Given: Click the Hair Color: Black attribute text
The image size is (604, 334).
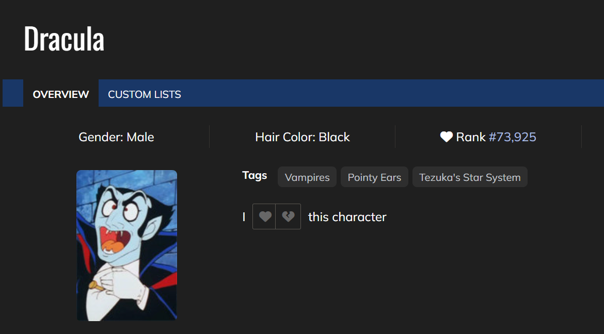Looking at the screenshot, I should (303, 137).
